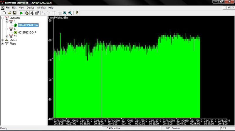Save the scan with the floppy disk icon
The width and height of the screenshot is (235, 131).
point(14,13)
